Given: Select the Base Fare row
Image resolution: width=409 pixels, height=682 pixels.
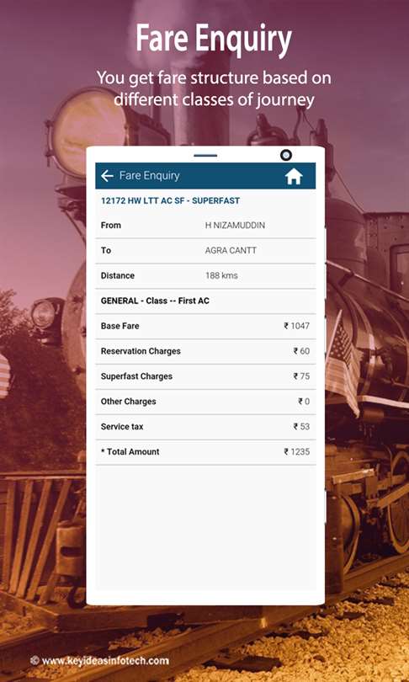Looking at the screenshot, I should pyautogui.click(x=205, y=326).
